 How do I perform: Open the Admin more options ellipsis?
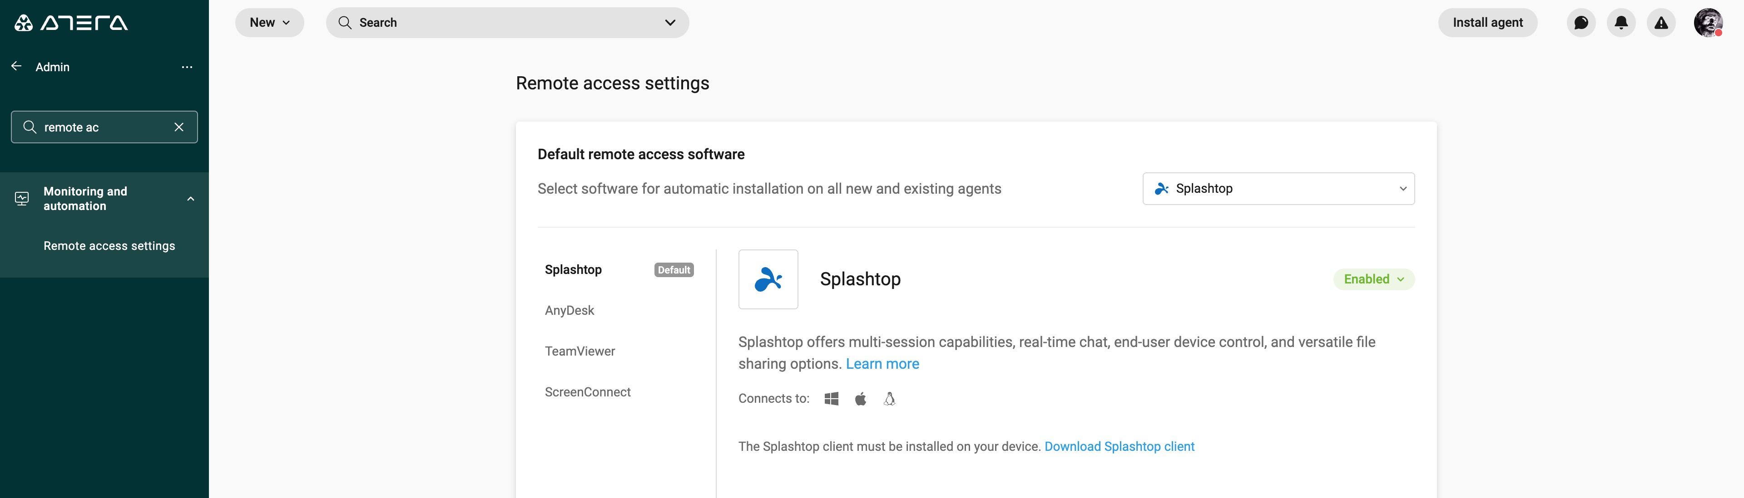coord(187,67)
